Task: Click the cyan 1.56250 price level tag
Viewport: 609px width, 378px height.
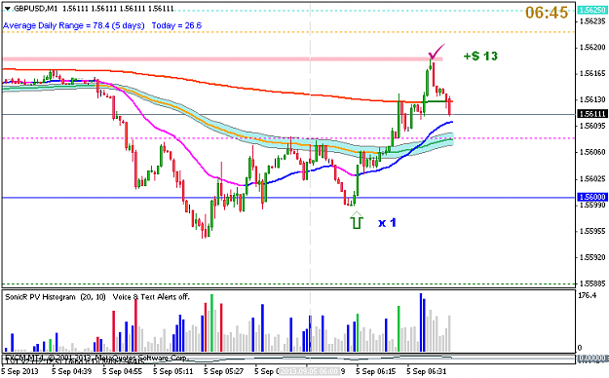Action: click(x=591, y=10)
